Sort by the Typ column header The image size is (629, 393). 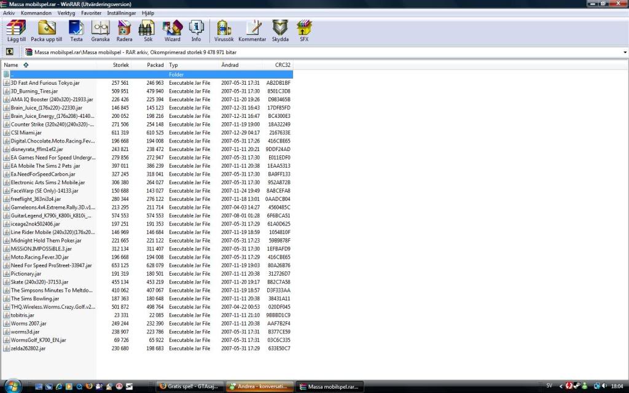(x=192, y=64)
